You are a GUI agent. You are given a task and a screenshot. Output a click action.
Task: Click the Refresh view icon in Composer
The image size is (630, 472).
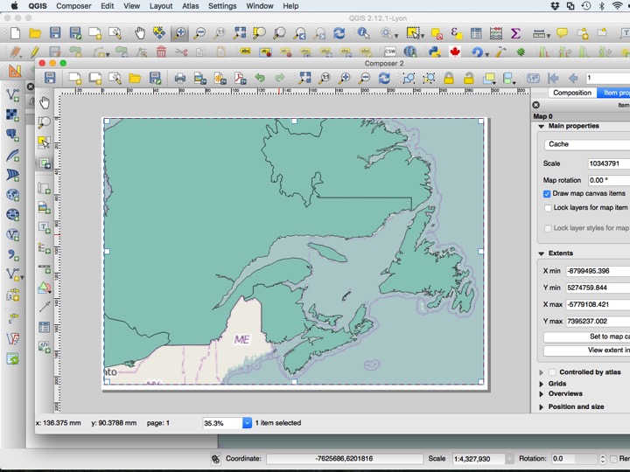pos(384,78)
